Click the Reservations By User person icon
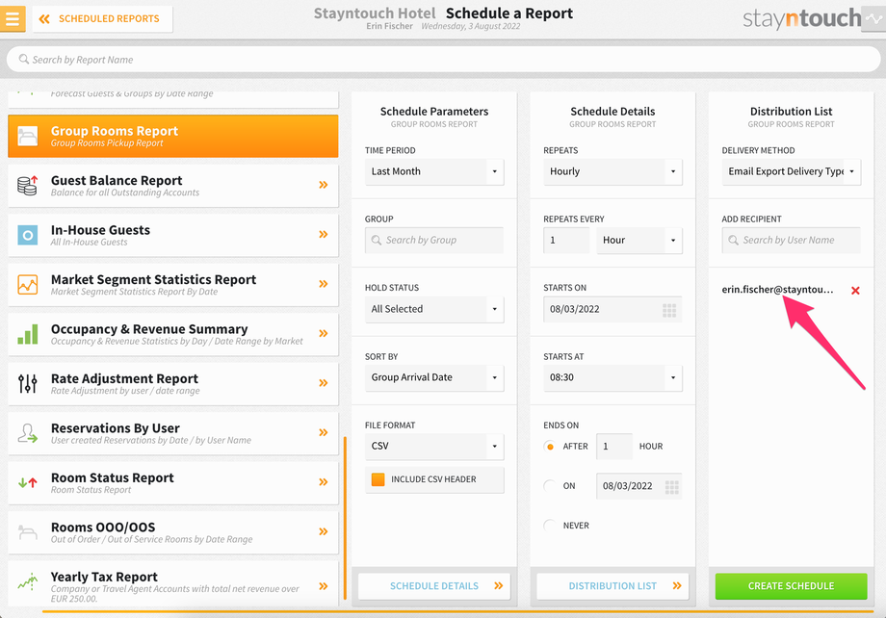This screenshot has height=618, width=886. tap(27, 433)
